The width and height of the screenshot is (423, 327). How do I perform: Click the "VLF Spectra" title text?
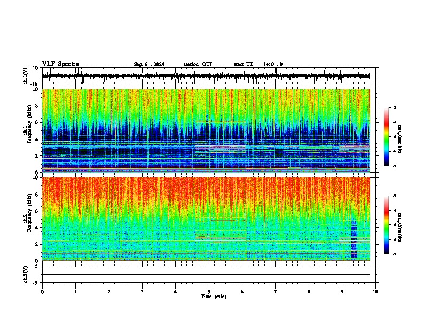click(60, 64)
